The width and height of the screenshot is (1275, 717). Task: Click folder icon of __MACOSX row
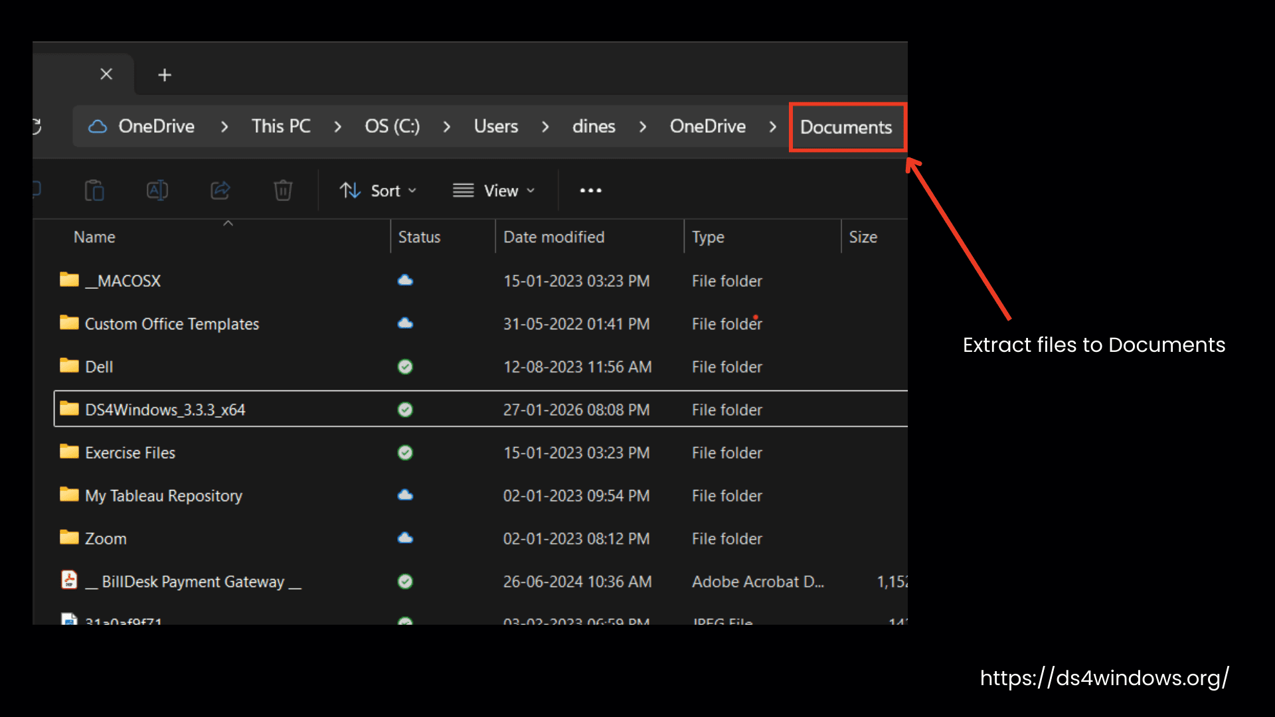pos(69,279)
